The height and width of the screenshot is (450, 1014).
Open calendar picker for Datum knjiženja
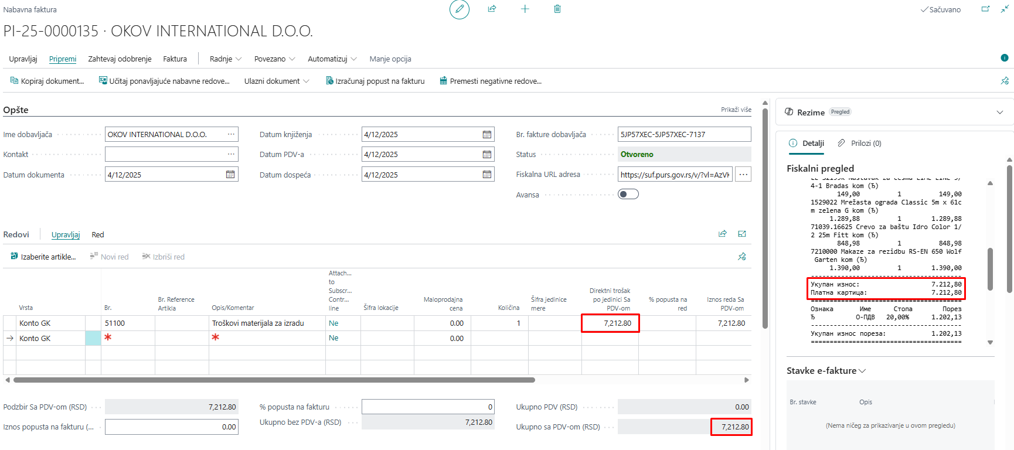pyautogui.click(x=486, y=135)
